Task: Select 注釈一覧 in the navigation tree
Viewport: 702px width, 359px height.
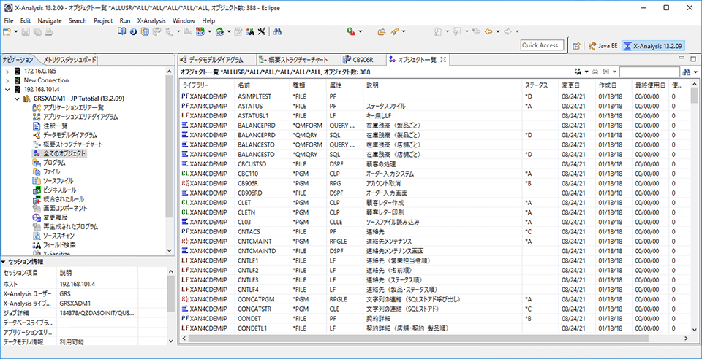Action: coord(56,126)
